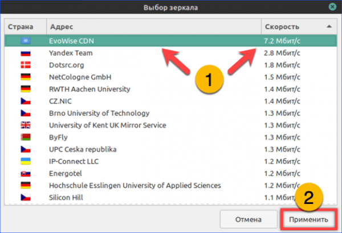
Task: Sort mirrors with the Скорость column arrow
Action: tap(329, 27)
